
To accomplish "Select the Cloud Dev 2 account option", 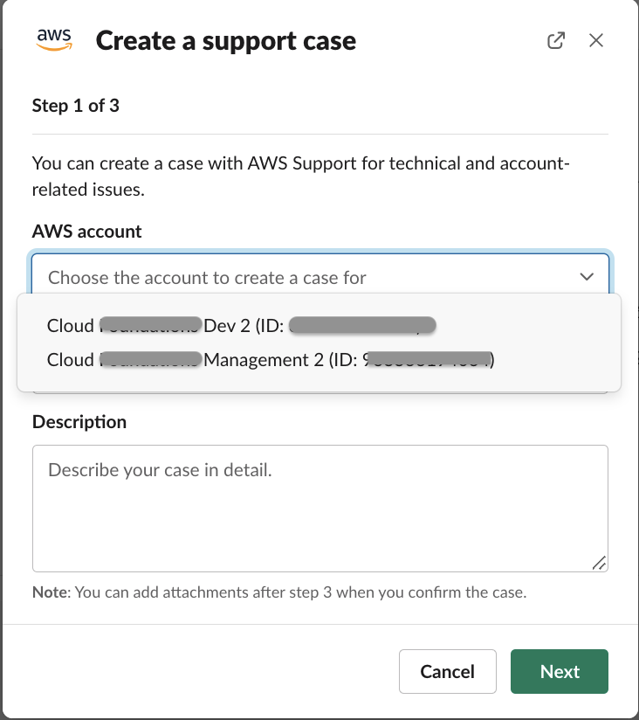I will 240,325.
